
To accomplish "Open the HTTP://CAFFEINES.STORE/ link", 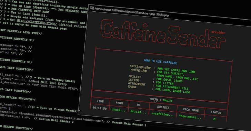I will 37,22.
